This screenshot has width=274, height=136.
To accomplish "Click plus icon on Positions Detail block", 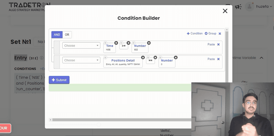I will (105, 58).
